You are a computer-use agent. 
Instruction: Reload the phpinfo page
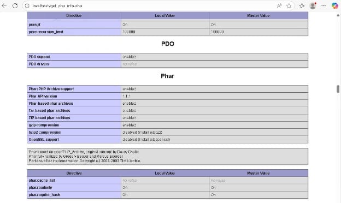15,6
